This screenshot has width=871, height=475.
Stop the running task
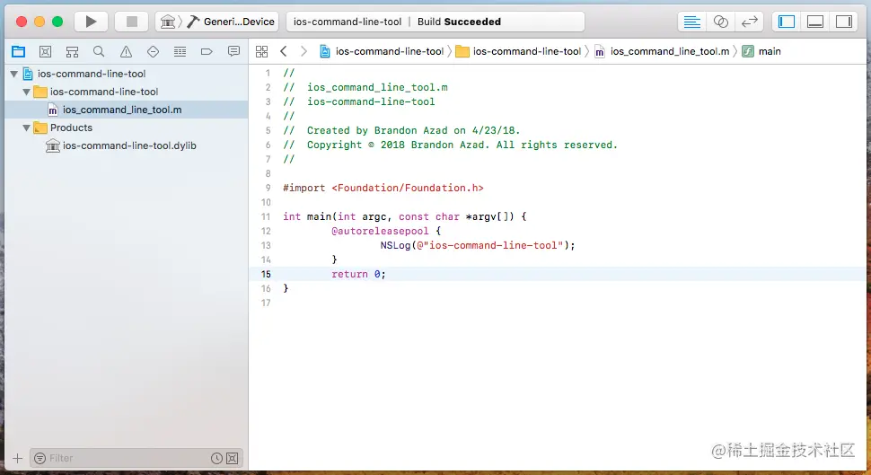132,22
